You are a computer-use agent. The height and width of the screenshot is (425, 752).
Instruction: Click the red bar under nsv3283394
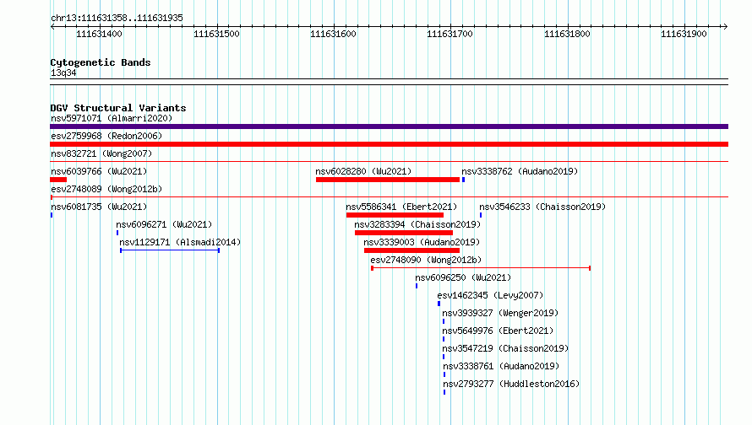(404, 233)
